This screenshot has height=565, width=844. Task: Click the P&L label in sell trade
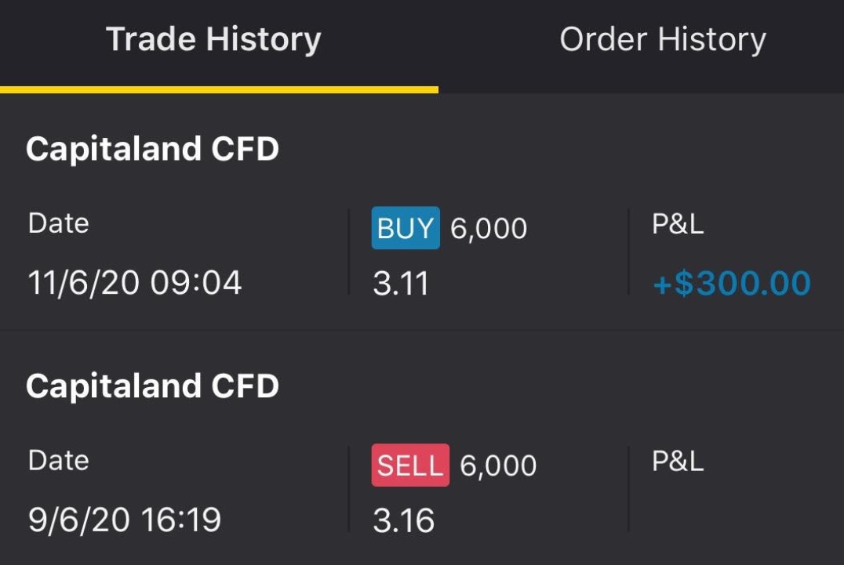677,462
